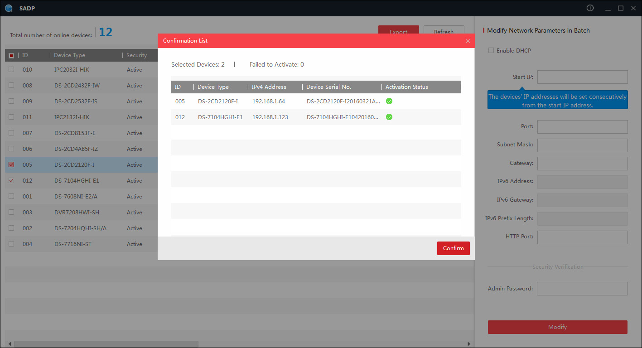
Task: Click the horizontal scrollbar right arrow
Action: pyautogui.click(x=469, y=344)
